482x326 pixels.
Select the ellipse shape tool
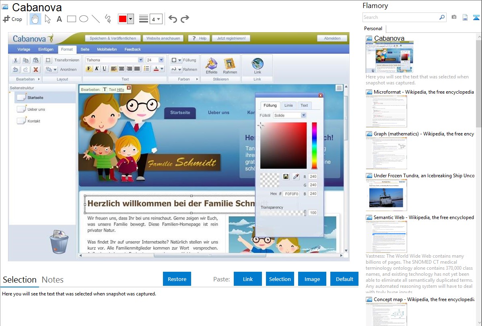pyautogui.click(x=83, y=19)
